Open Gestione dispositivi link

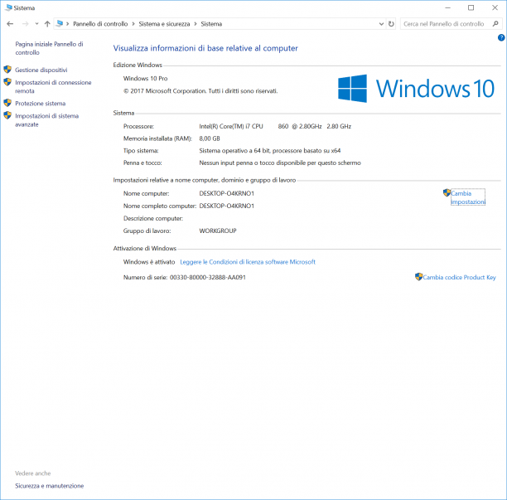tap(41, 70)
